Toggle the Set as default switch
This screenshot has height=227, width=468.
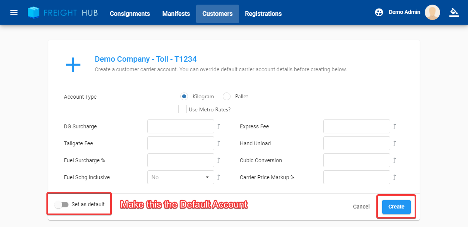tap(61, 205)
